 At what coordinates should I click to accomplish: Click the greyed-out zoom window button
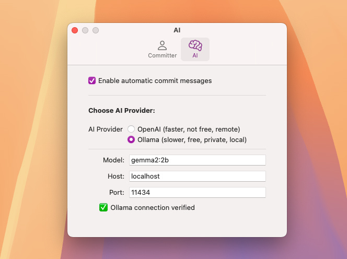[96, 30]
